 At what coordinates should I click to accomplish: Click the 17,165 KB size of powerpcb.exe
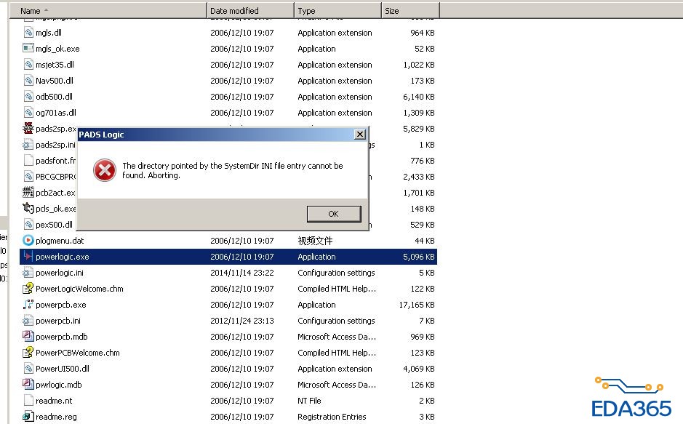(x=417, y=305)
